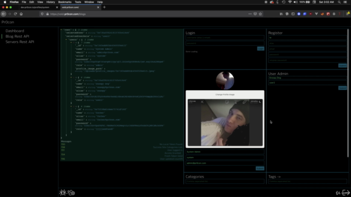Open the browser home page icon
This screenshot has height=197, width=351.
click(x=21, y=14)
